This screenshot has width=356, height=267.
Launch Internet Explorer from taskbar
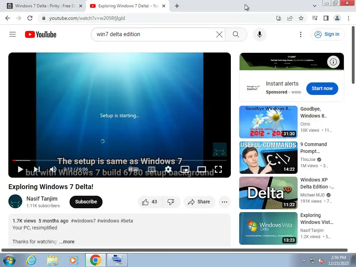[31, 260]
